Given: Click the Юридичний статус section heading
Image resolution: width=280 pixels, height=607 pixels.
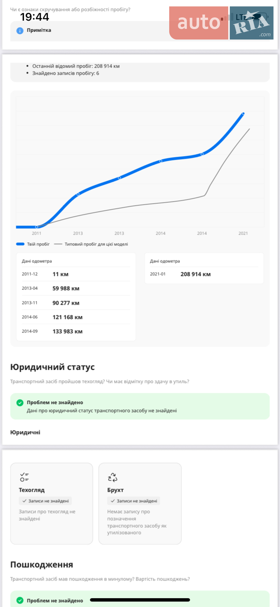Looking at the screenshot, I should coord(52,367).
